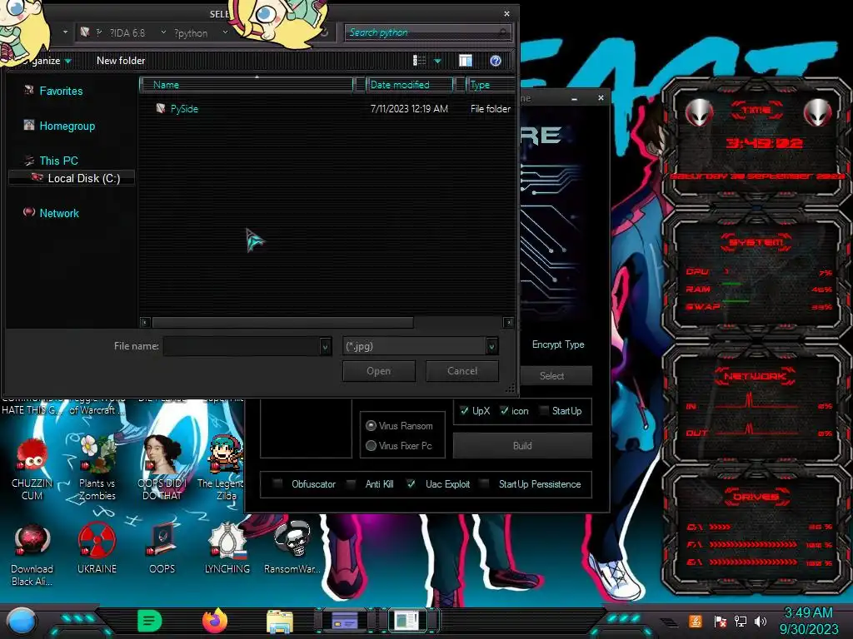The width and height of the screenshot is (853, 639).
Task: Click the PySide folder icon
Action: pyautogui.click(x=161, y=108)
